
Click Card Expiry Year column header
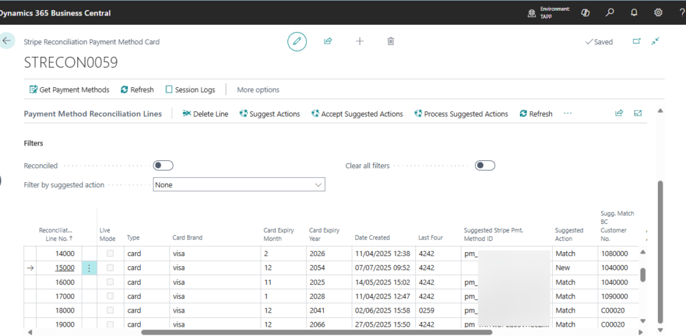pyautogui.click(x=324, y=234)
